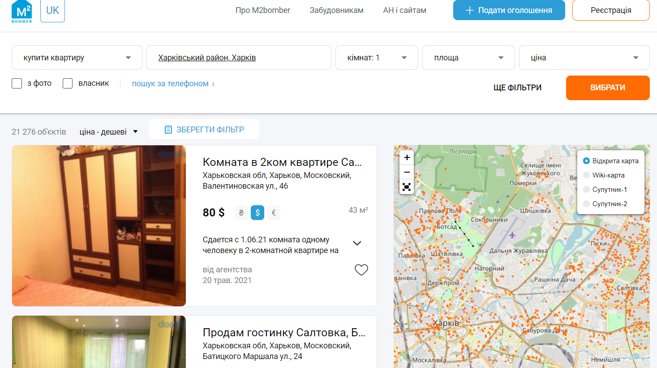The height and width of the screenshot is (368, 657).
Task: Favorite the Комната в 2ком квартире listing
Action: click(x=361, y=270)
